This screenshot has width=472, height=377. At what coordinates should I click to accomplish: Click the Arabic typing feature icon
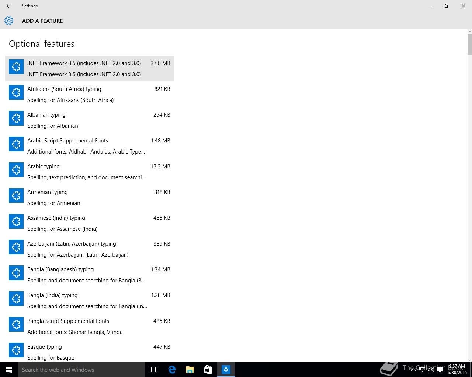(16, 170)
